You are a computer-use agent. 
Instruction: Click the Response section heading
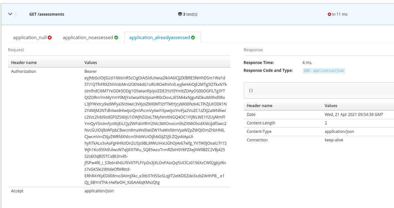pos(253,50)
